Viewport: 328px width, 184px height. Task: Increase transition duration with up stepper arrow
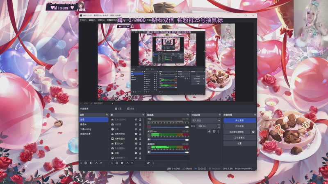[x=219, y=125]
